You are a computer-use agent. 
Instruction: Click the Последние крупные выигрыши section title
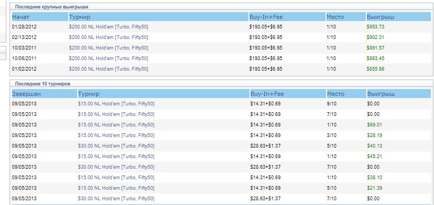click(52, 7)
